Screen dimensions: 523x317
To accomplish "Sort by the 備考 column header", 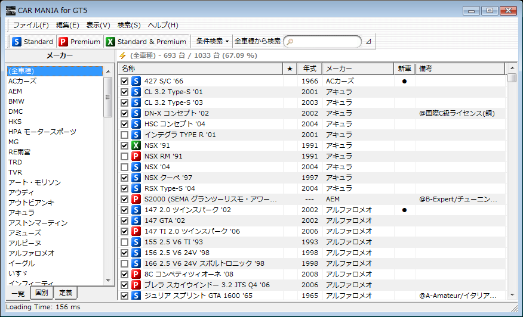I will click(x=460, y=69).
